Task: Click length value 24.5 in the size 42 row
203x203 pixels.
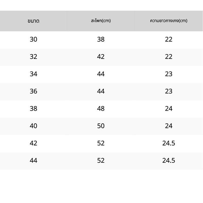Action: tap(168, 143)
